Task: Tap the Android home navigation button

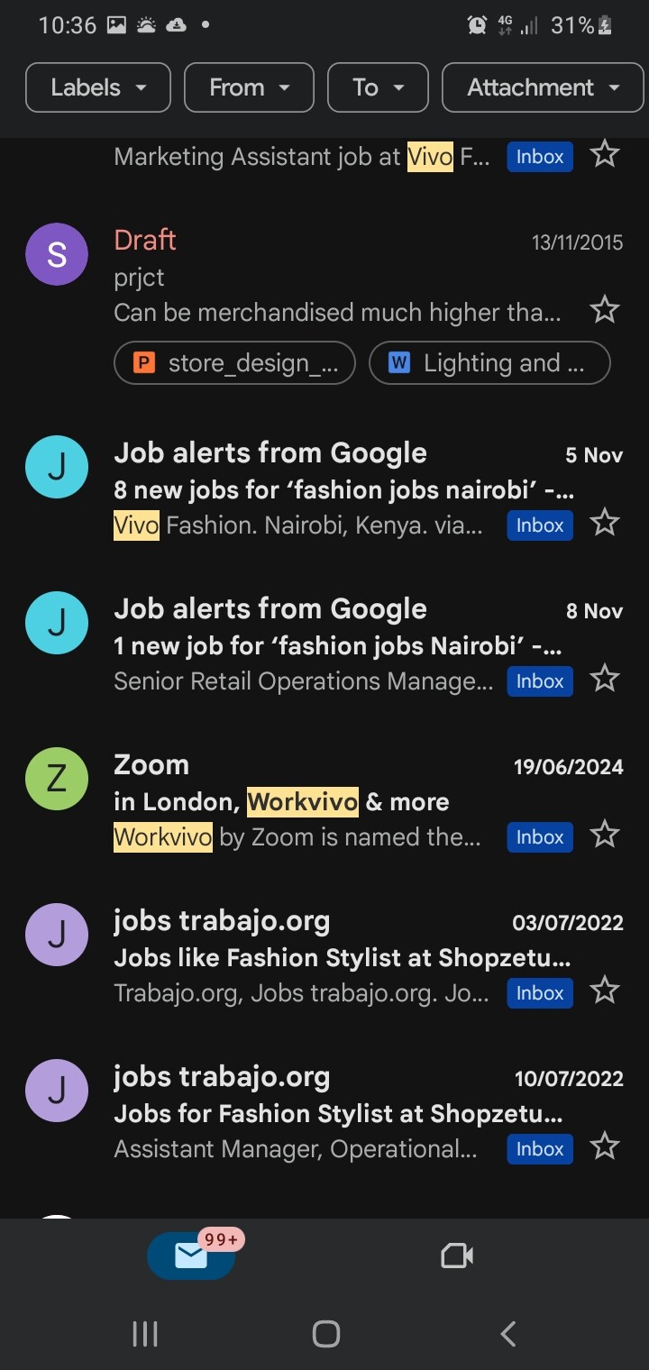Action: 325,1334
